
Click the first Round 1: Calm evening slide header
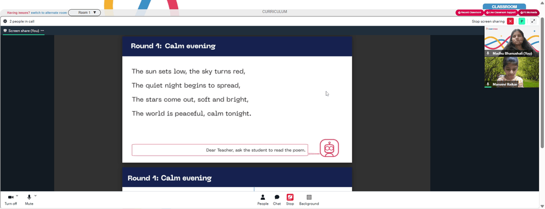[237, 46]
